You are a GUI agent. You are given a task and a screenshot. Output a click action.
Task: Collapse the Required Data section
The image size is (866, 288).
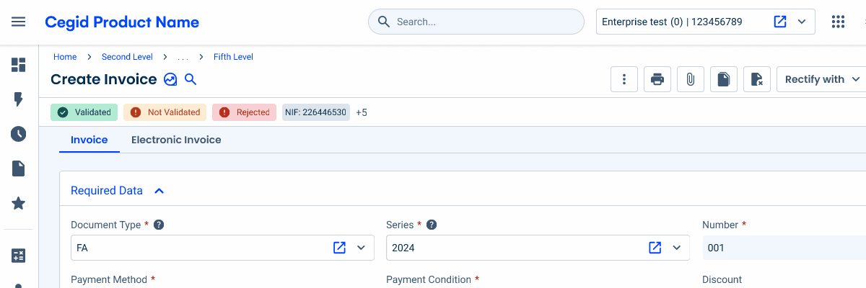(159, 191)
